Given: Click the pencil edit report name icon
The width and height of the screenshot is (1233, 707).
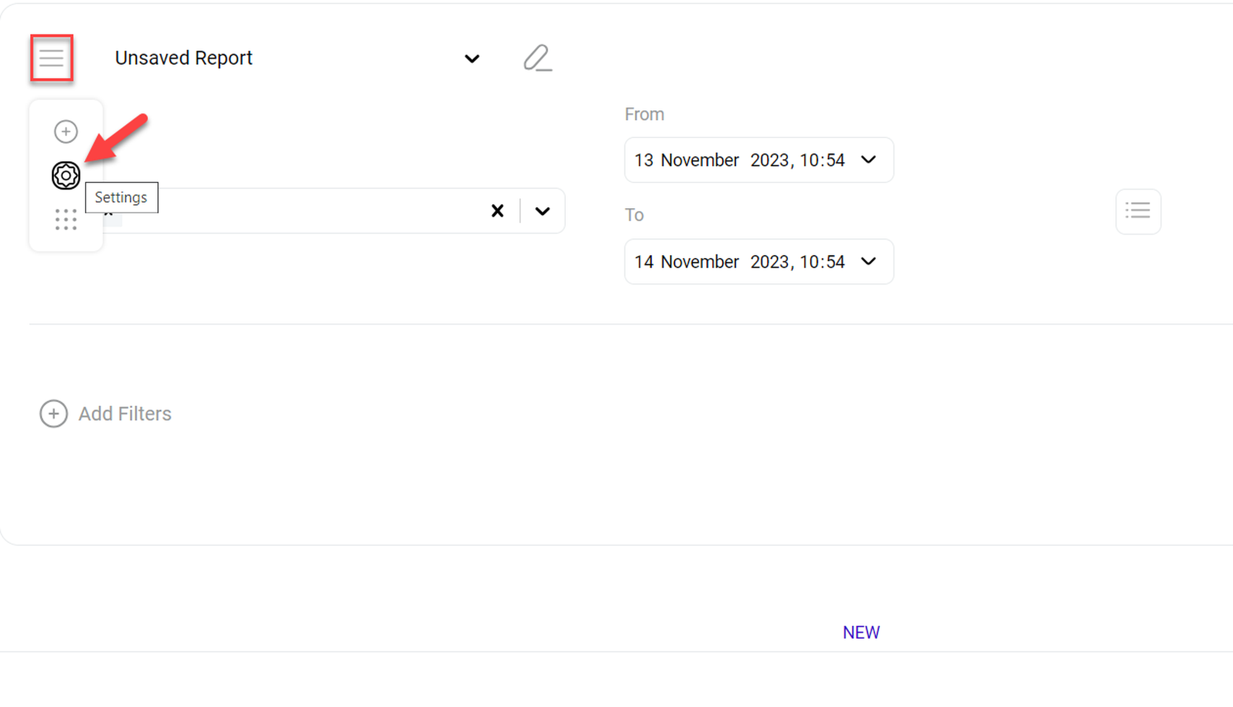Looking at the screenshot, I should (x=537, y=58).
